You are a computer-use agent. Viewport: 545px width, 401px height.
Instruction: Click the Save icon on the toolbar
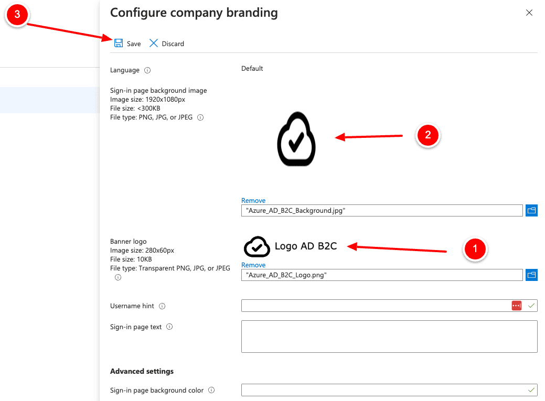click(x=117, y=43)
